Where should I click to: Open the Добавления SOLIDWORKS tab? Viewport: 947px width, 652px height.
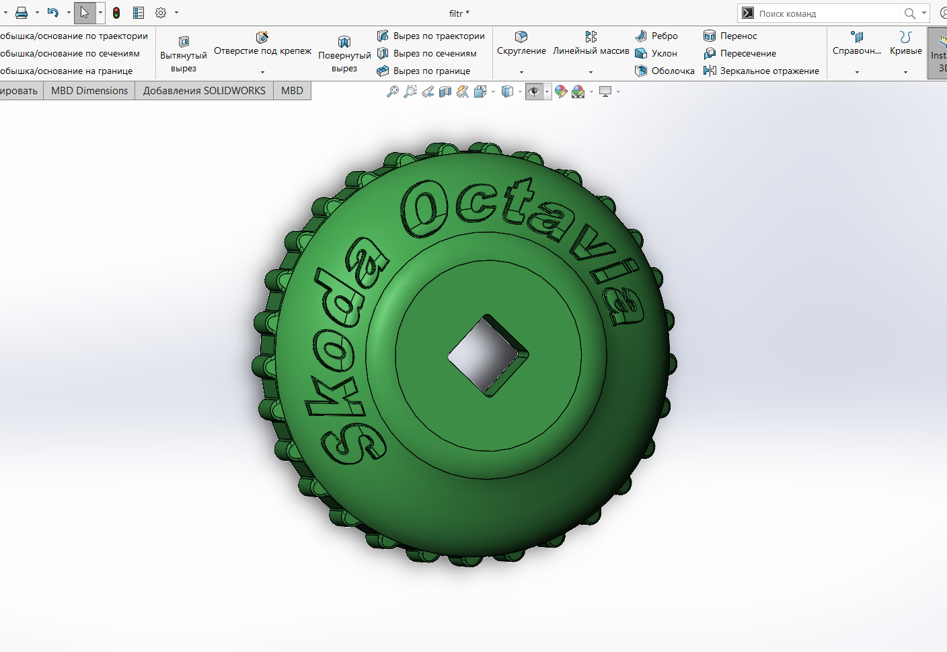[204, 91]
